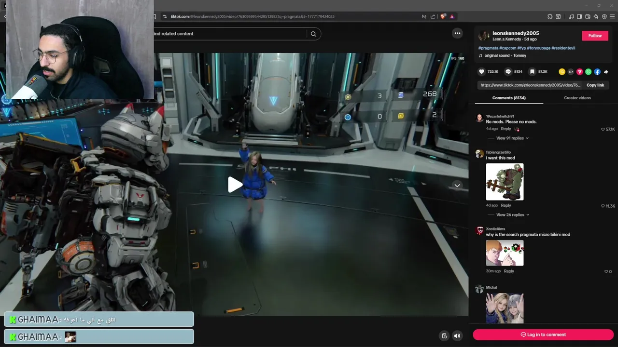This screenshot has width=618, height=347.
Task: Like 19scarletwitch91's comment heart
Action: pos(603,129)
